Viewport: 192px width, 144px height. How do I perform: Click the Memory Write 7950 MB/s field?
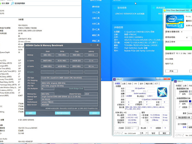click(x=62, y=55)
